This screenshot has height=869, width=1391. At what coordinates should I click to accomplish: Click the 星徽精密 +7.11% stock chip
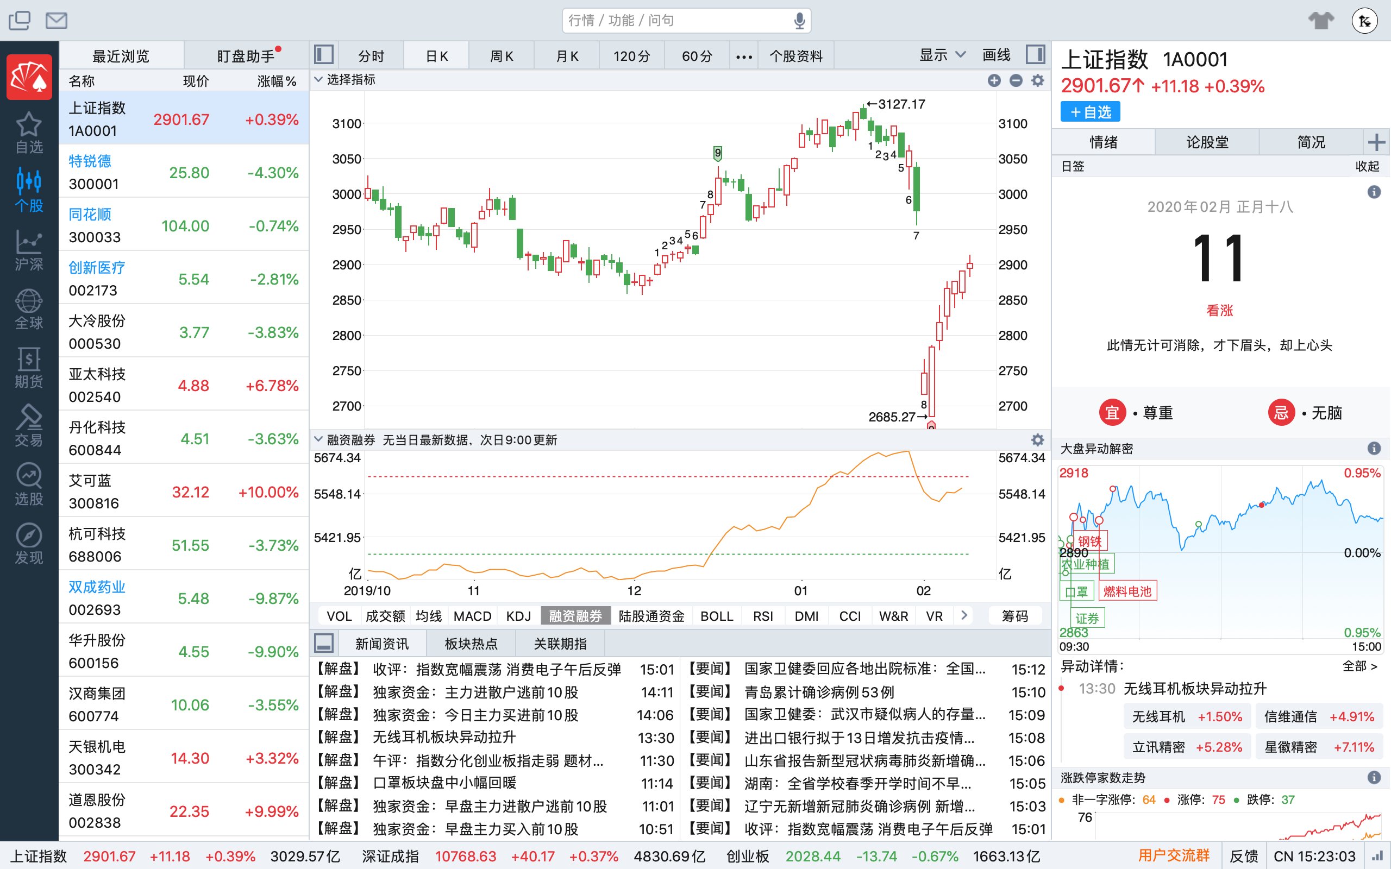1319,747
